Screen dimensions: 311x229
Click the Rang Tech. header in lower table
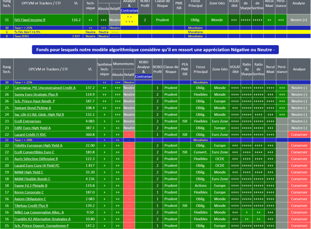(7, 69)
